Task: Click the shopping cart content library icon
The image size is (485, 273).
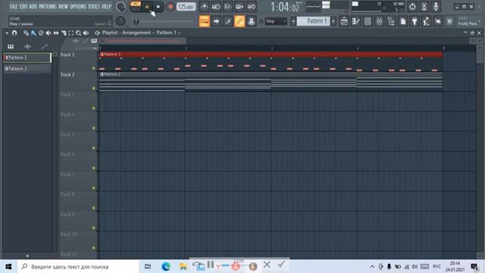Action: pos(449,21)
